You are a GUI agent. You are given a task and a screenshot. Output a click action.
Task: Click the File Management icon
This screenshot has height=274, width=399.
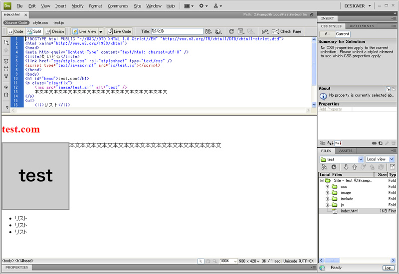(208, 31)
